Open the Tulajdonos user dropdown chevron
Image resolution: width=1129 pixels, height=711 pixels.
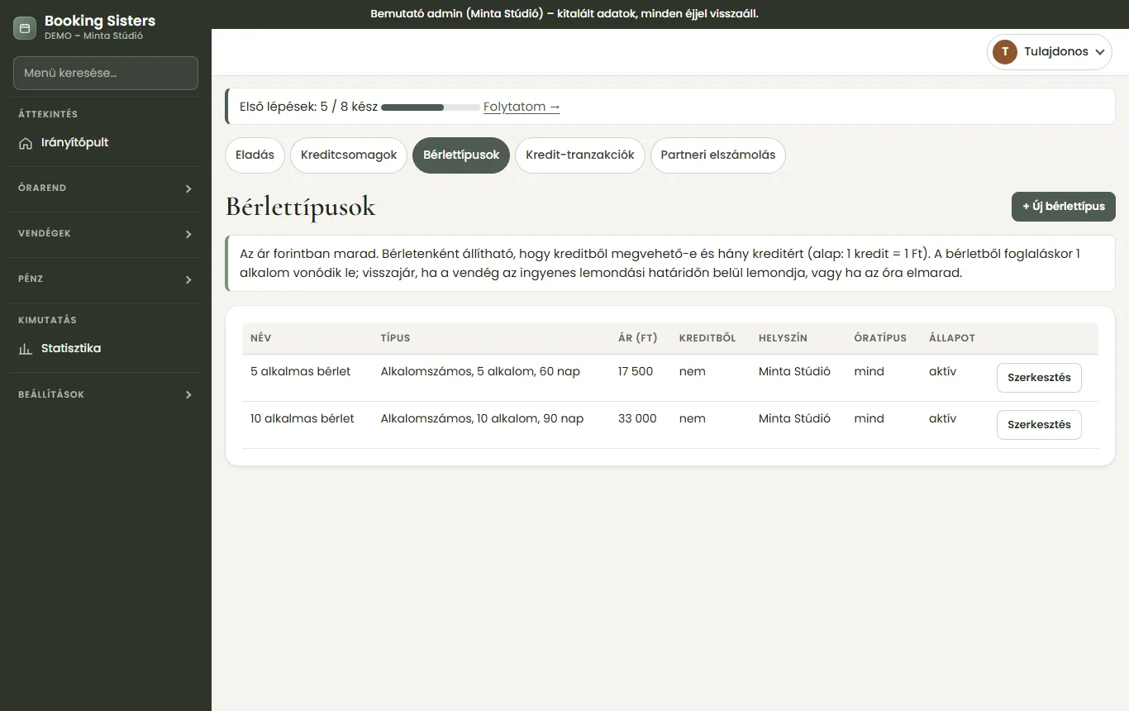1100,52
